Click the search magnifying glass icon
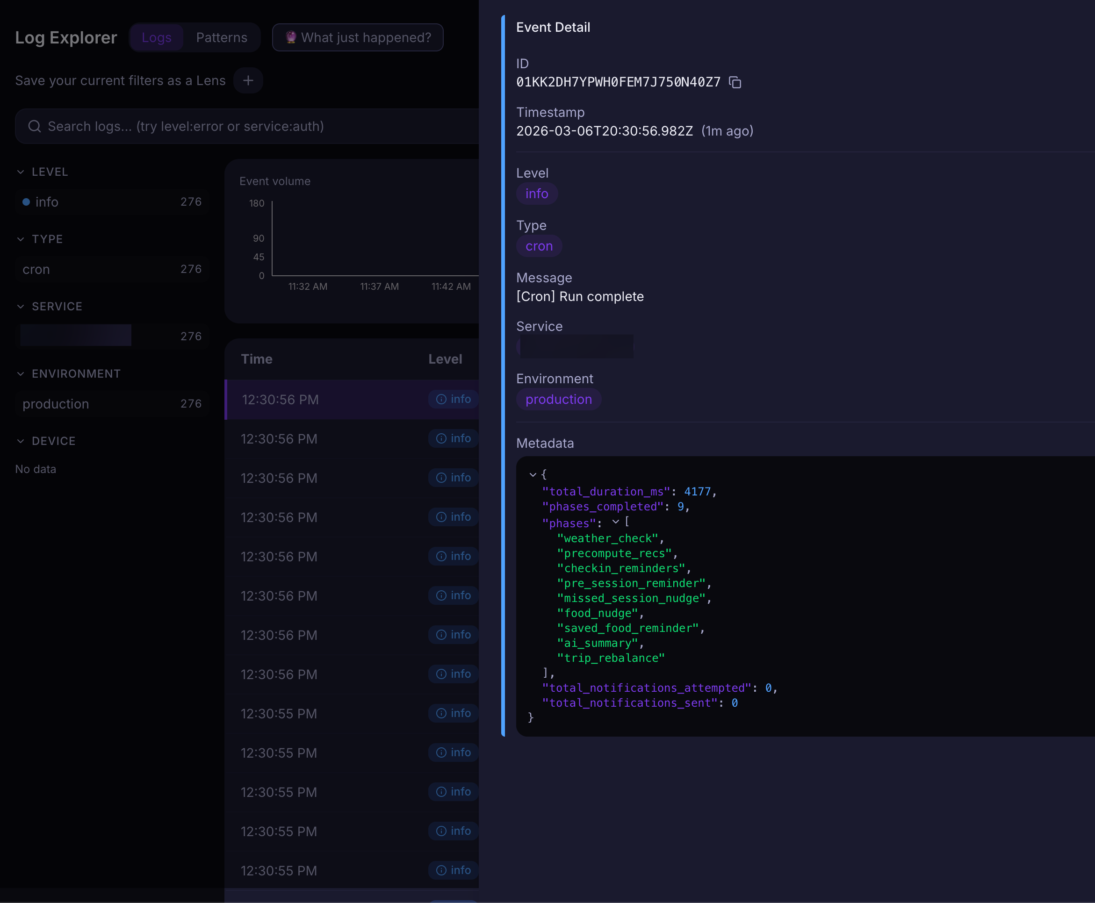This screenshot has width=1095, height=903. [x=34, y=126]
